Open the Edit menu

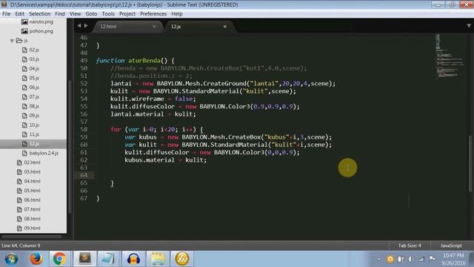pyautogui.click(x=20, y=14)
